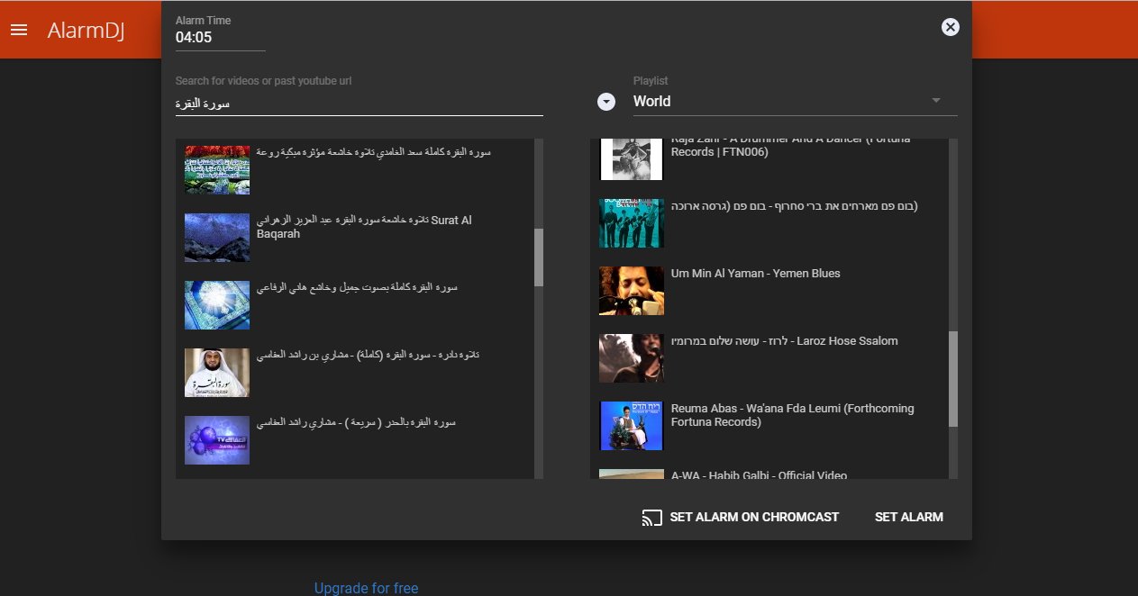Select the A-WA Habib Galbi video
The image size is (1138, 596).
point(759,474)
